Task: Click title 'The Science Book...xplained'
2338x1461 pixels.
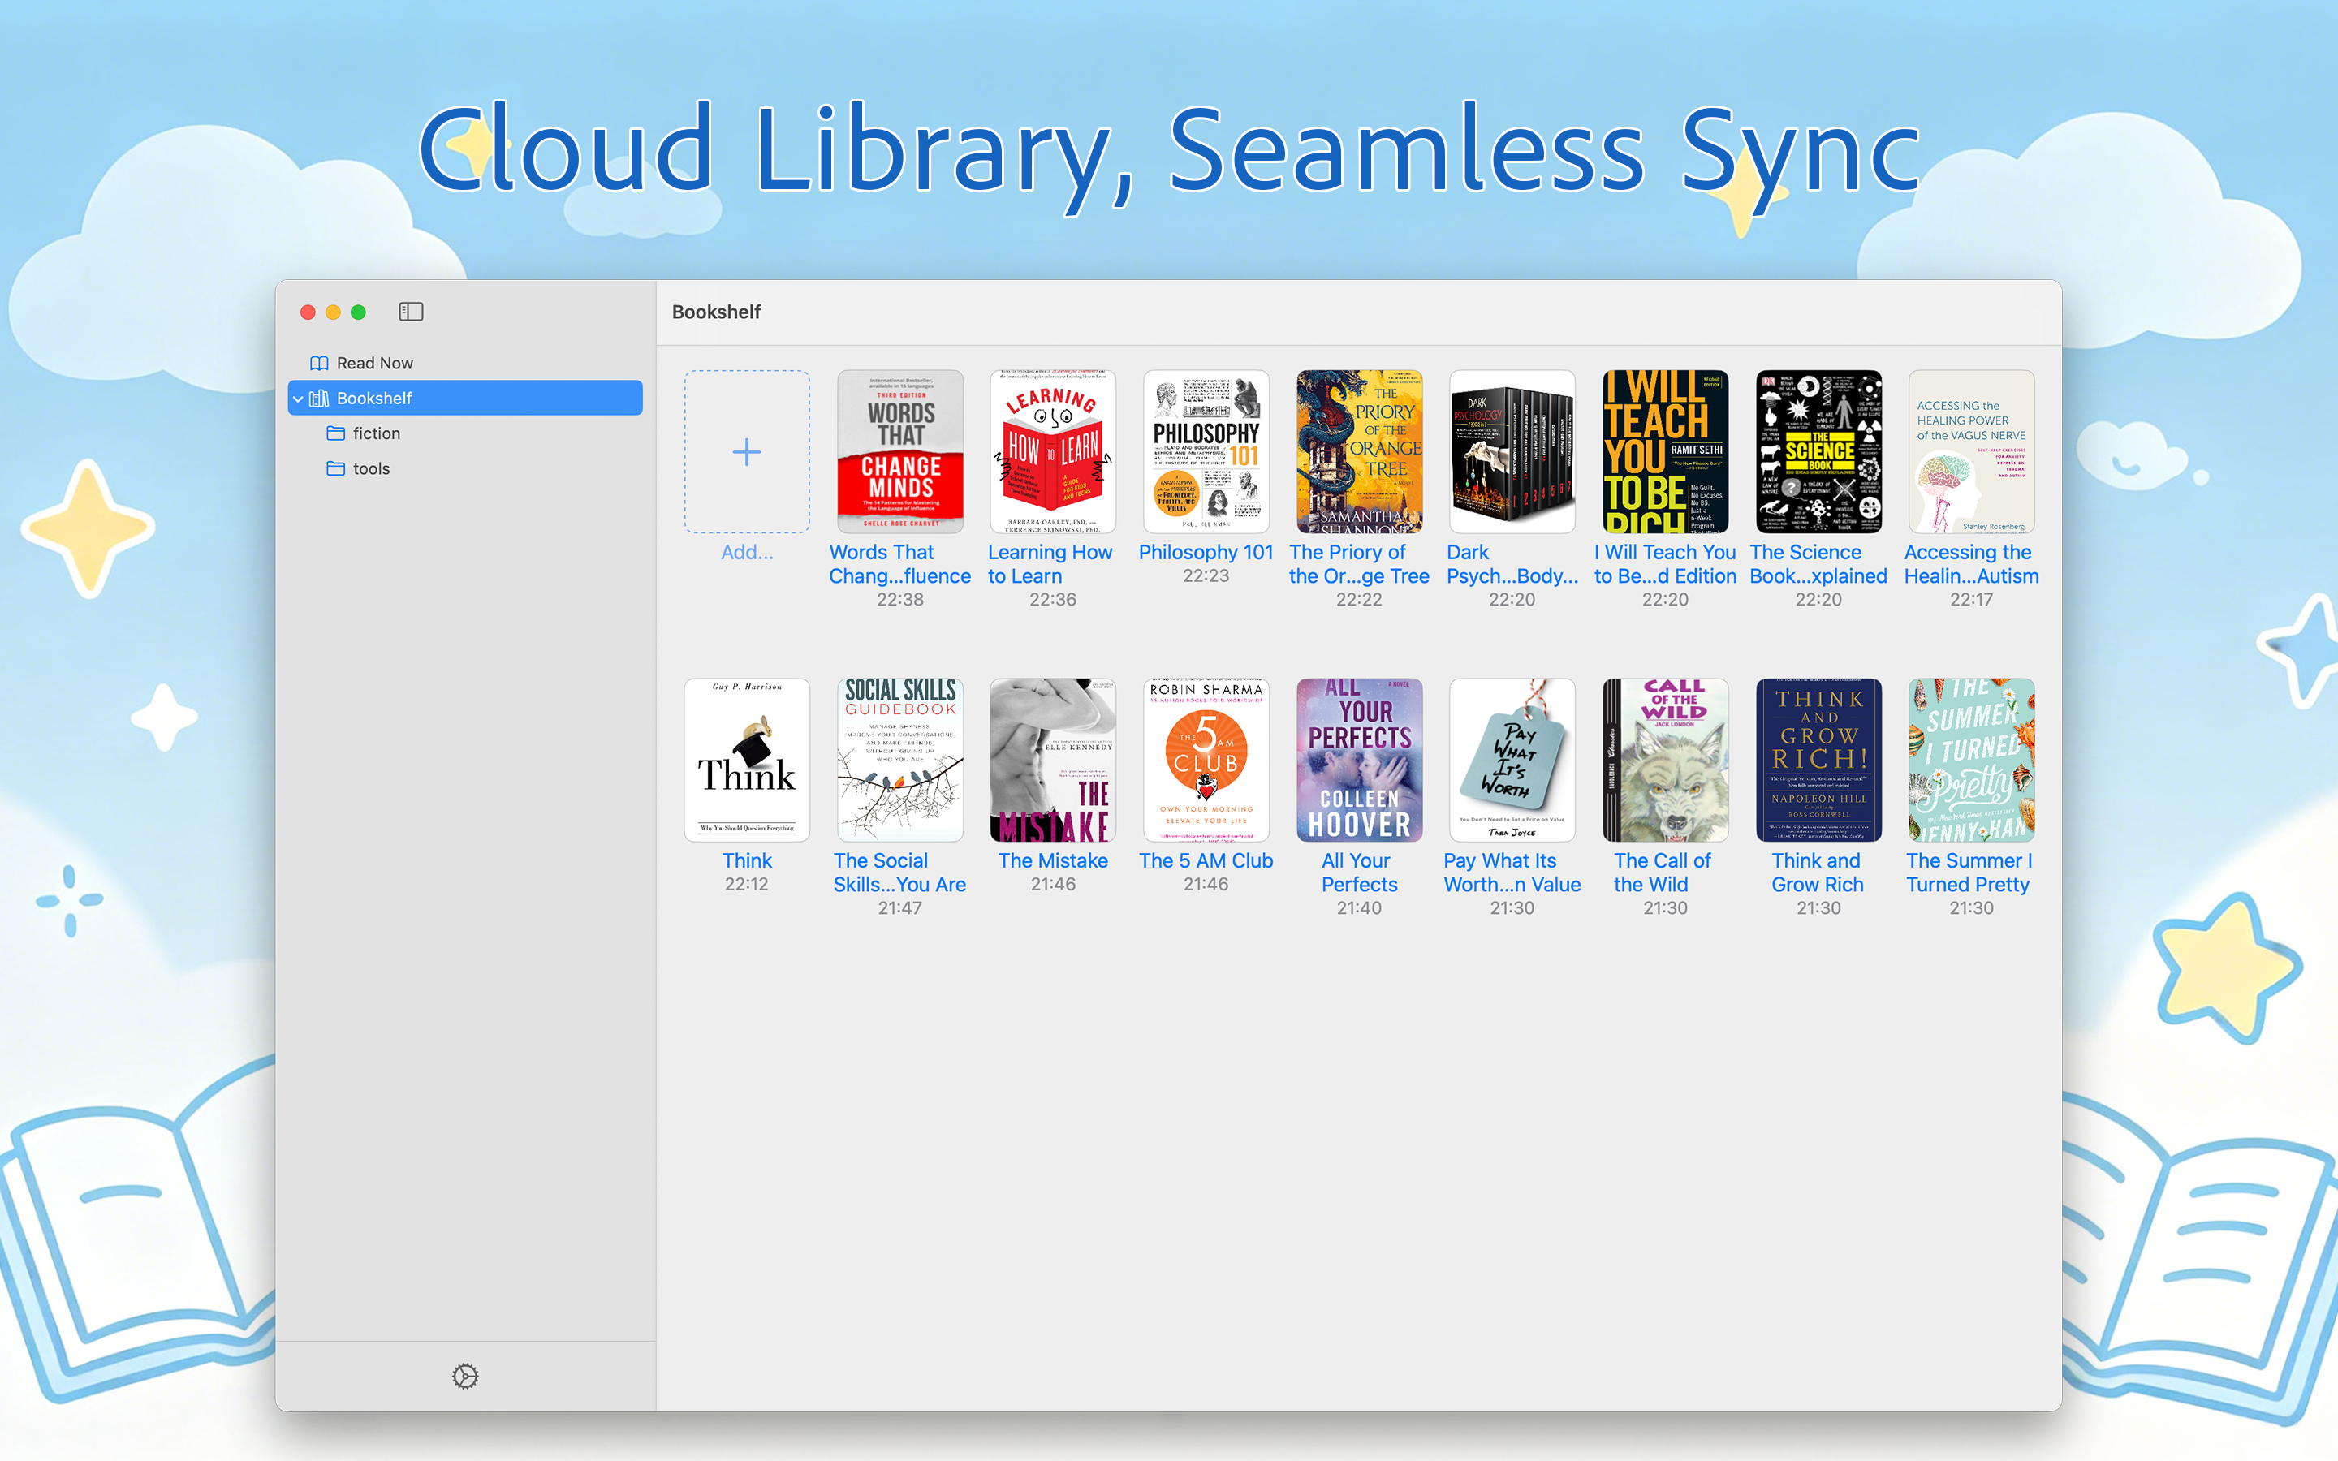Action: tap(1818, 564)
